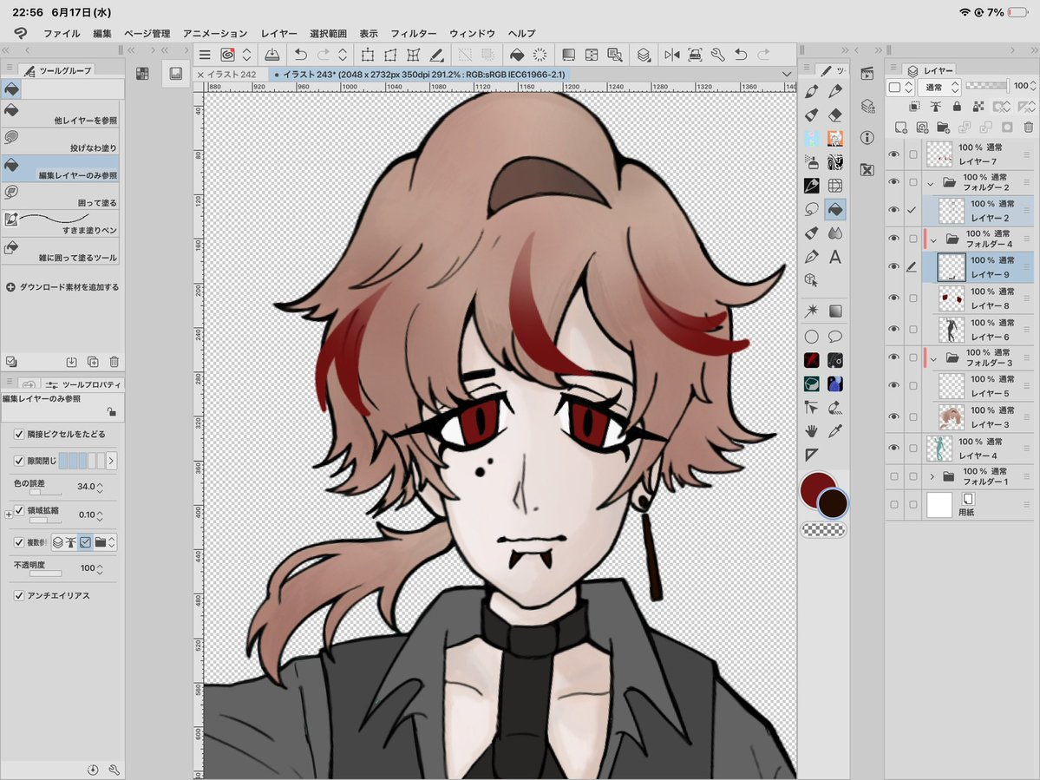Open the ウィンドウ menu

coord(472,33)
